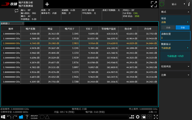
Task: Click the 噪声系数 column header
Action: coord(30,29)
